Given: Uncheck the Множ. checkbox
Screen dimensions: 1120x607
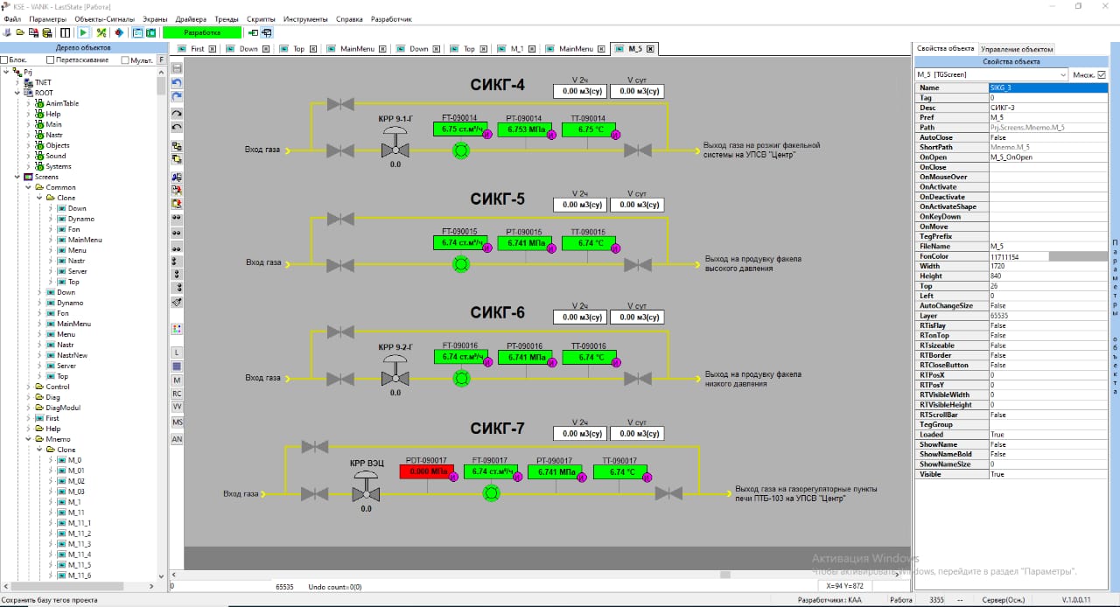Looking at the screenshot, I should [x=1102, y=75].
